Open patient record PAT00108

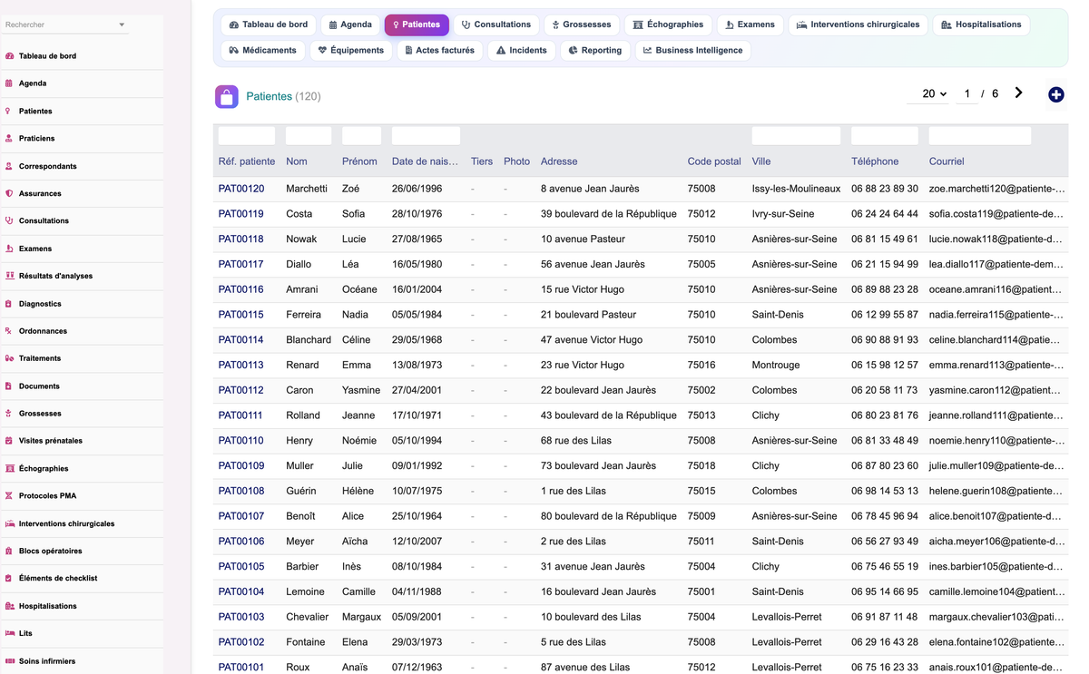click(x=241, y=491)
